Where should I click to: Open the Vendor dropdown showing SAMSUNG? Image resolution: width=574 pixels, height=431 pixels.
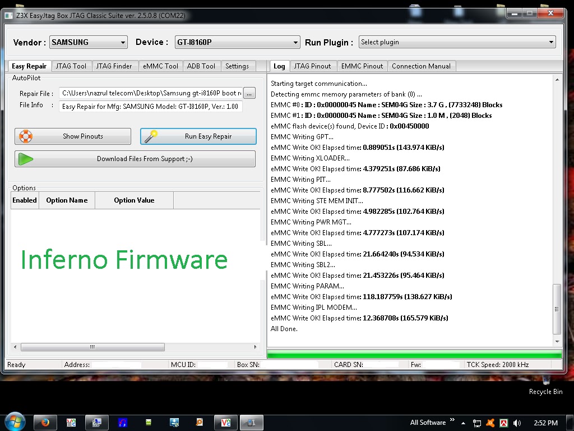pyautogui.click(x=88, y=42)
